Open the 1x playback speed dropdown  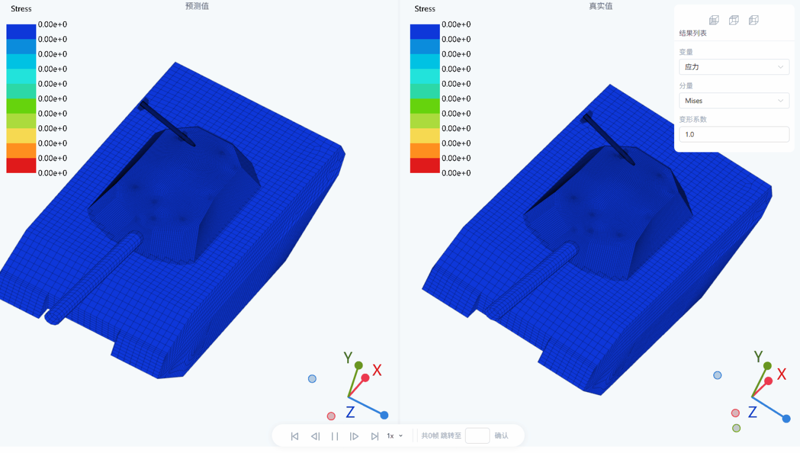(x=395, y=436)
